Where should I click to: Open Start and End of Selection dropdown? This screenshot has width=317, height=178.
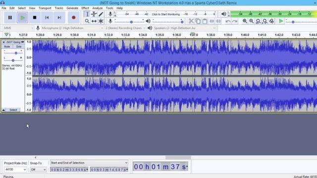(89, 163)
